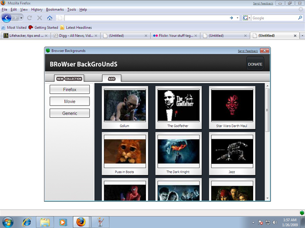Image resolution: width=305 pixels, height=228 pixels.
Task: Open the Help menu
Action: tap(83, 10)
